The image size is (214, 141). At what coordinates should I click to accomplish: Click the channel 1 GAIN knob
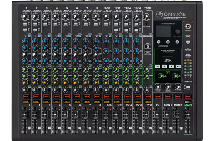pyautogui.click(x=25, y=16)
